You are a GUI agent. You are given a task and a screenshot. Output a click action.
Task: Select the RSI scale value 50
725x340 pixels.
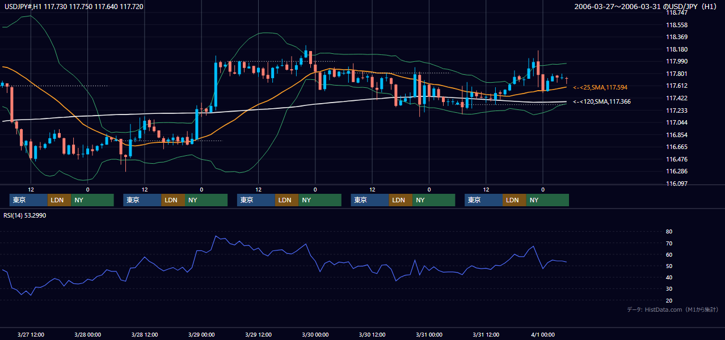point(669,266)
